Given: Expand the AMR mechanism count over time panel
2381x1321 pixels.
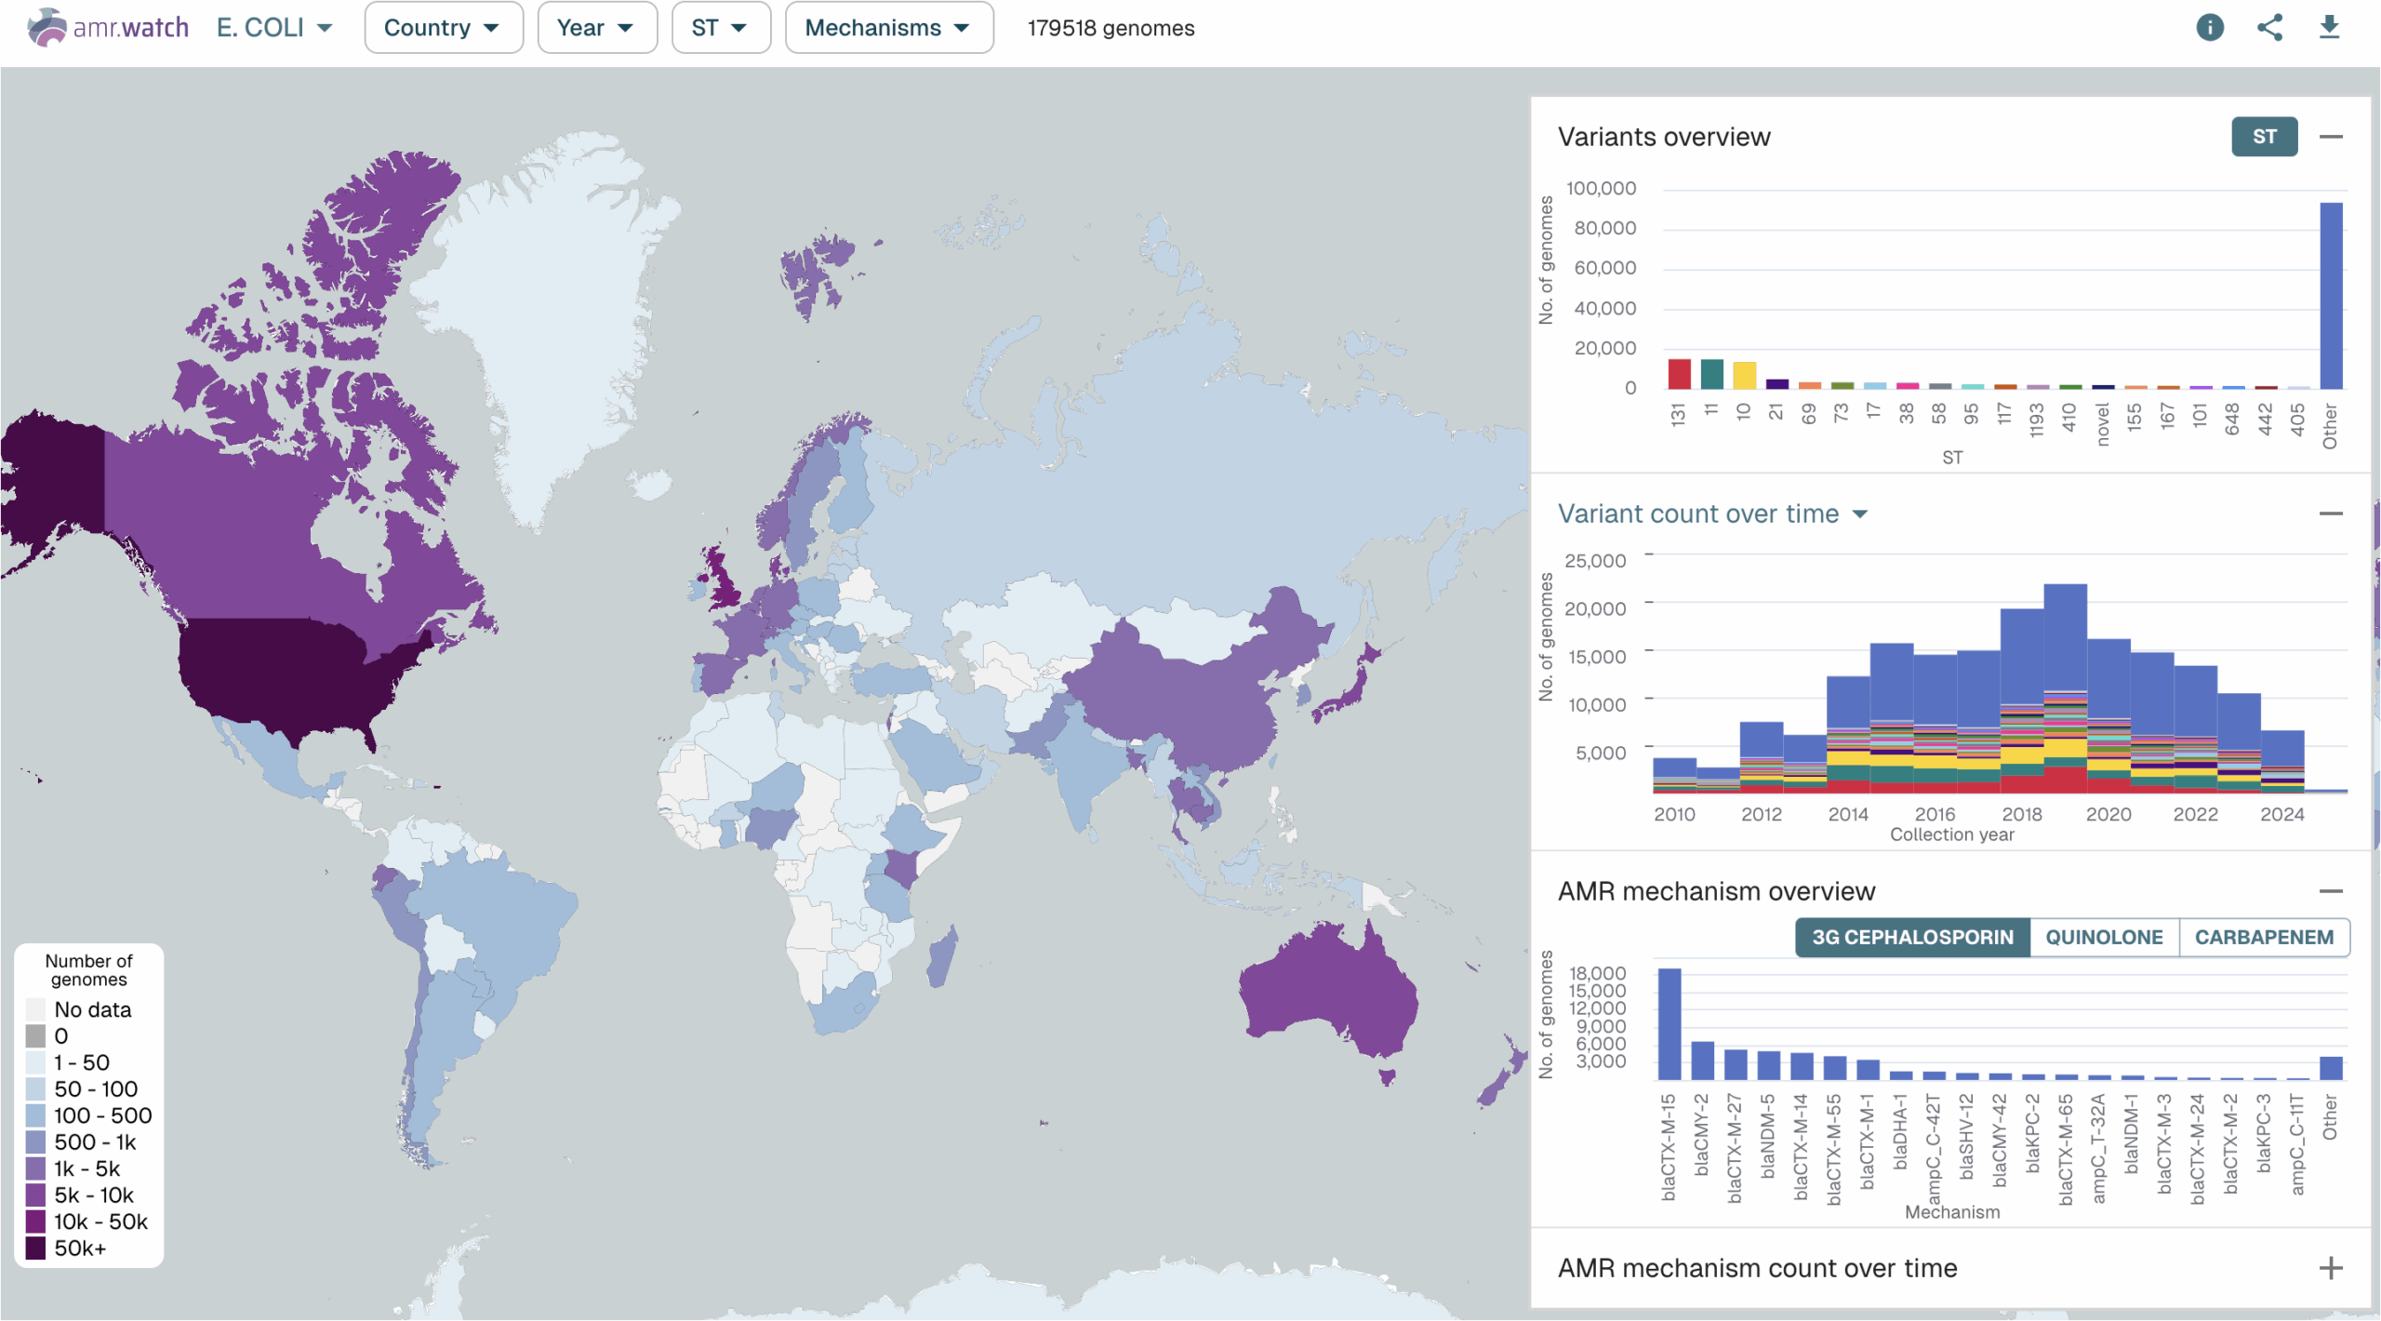Looking at the screenshot, I should point(2333,1267).
